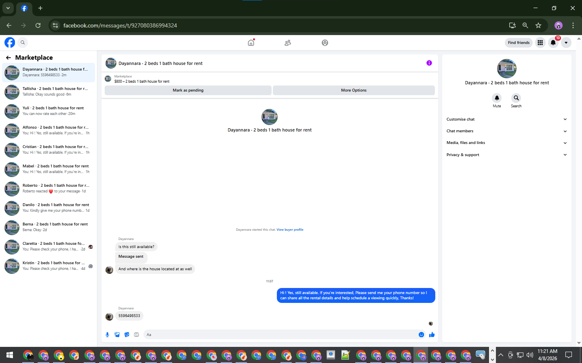582x363 pixels.
Task: Click the browser address bar URL
Action: click(120, 25)
